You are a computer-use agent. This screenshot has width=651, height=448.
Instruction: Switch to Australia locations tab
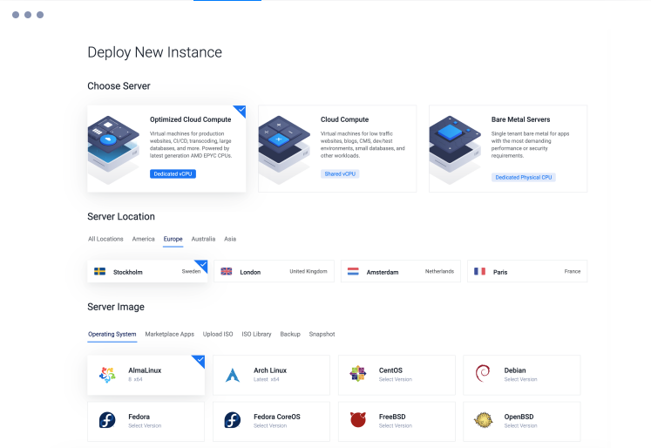[x=203, y=239]
